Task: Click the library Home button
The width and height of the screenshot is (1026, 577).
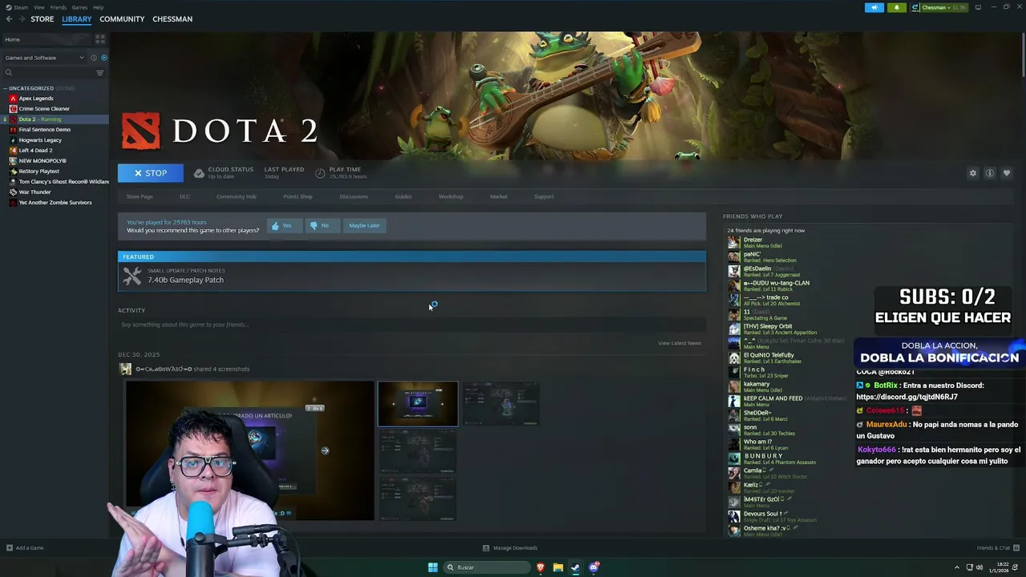Action: pos(46,39)
